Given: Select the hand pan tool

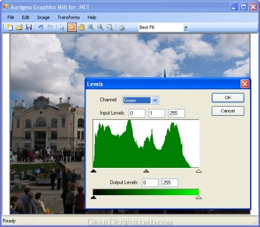Looking at the screenshot, I should pos(81,27).
